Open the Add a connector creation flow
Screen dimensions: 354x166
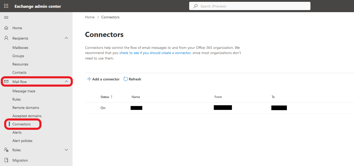(x=103, y=79)
